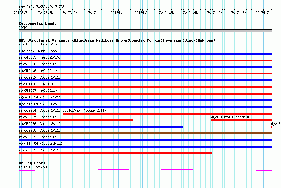
Task: Click the nsv833051 (Wong2007) variant label
Action: click(x=38, y=44)
